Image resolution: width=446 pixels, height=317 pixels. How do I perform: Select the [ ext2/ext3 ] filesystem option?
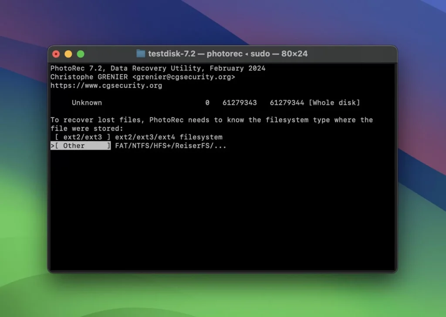coord(83,137)
